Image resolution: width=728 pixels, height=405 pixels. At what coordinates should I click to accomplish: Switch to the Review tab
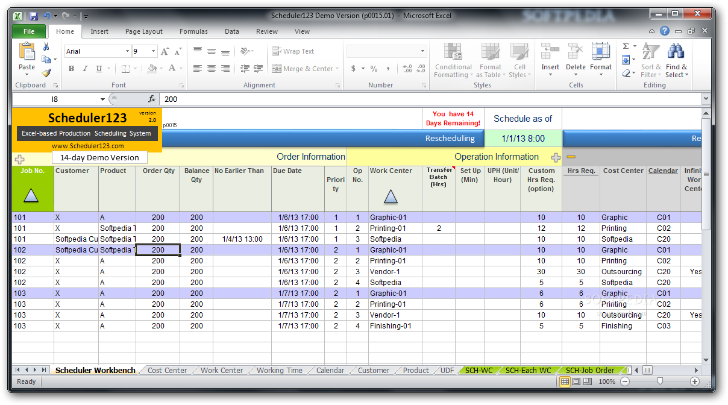click(267, 31)
